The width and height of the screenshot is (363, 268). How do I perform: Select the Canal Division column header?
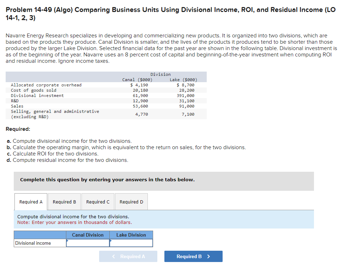click(x=87, y=235)
